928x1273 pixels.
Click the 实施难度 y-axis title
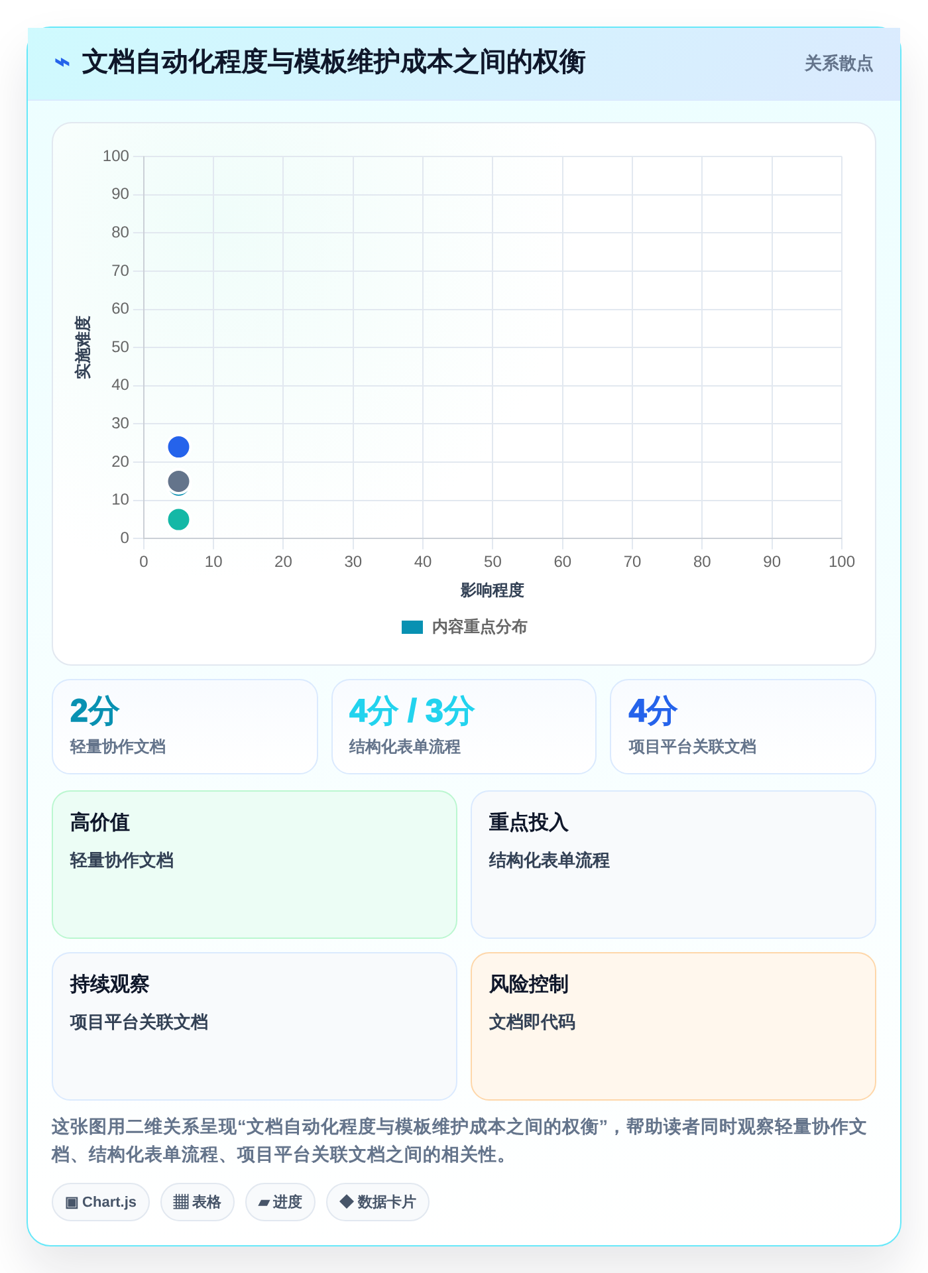tap(83, 347)
